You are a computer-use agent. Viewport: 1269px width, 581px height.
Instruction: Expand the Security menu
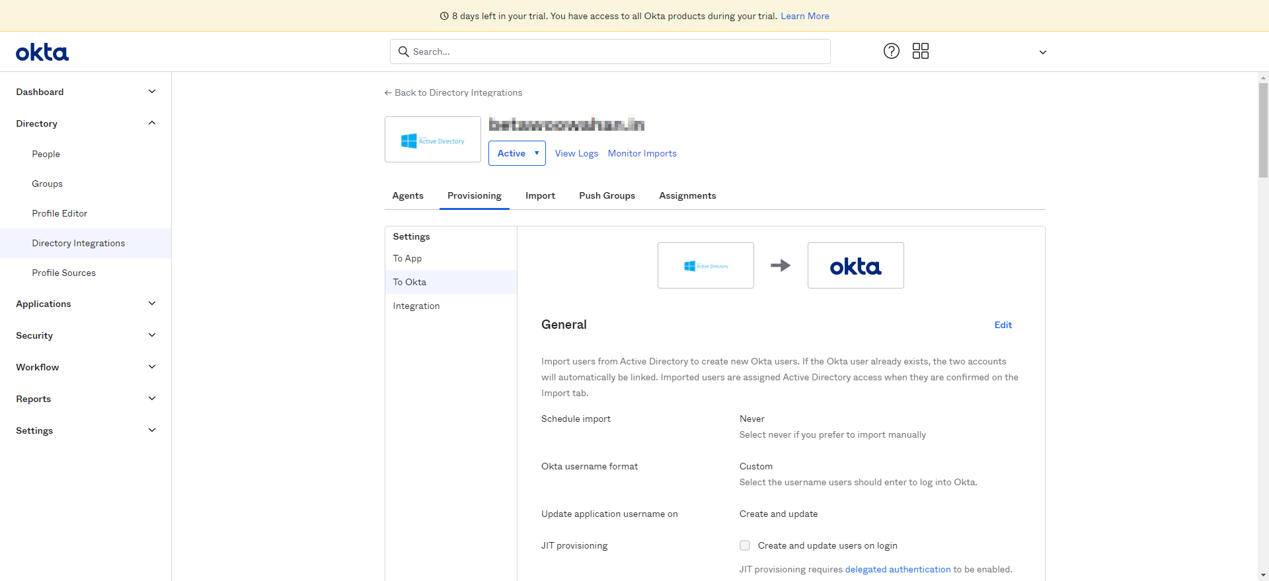tap(86, 335)
